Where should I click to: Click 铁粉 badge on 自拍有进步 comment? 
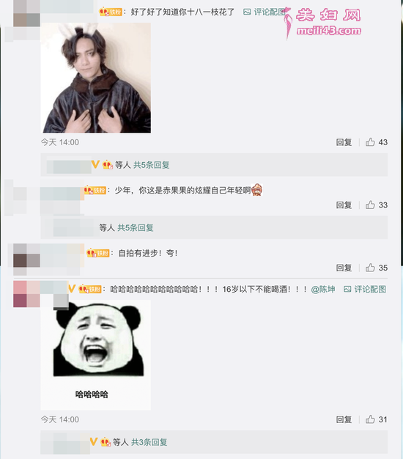(x=98, y=253)
